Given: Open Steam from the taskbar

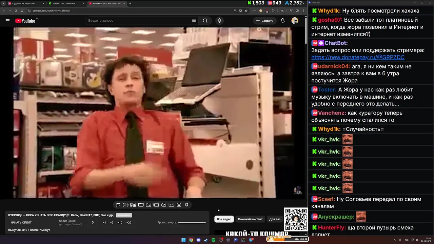Looking at the screenshot, I should (x=206, y=240).
